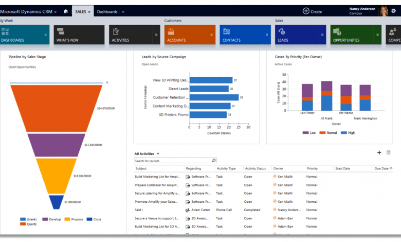Open Secure catering for Amplify record
This screenshot has height=242, width=401.
(157, 194)
